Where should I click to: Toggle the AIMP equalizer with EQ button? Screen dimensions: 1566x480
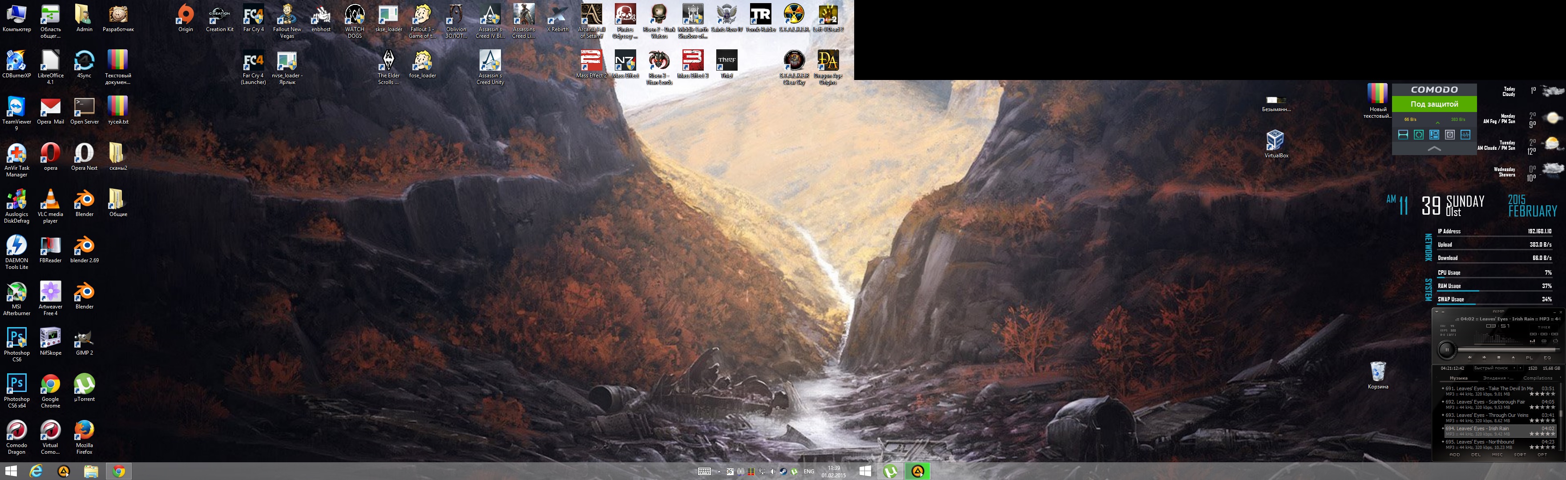[1547, 358]
